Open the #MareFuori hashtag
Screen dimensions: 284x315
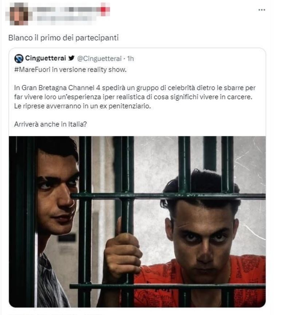[x=32, y=70]
